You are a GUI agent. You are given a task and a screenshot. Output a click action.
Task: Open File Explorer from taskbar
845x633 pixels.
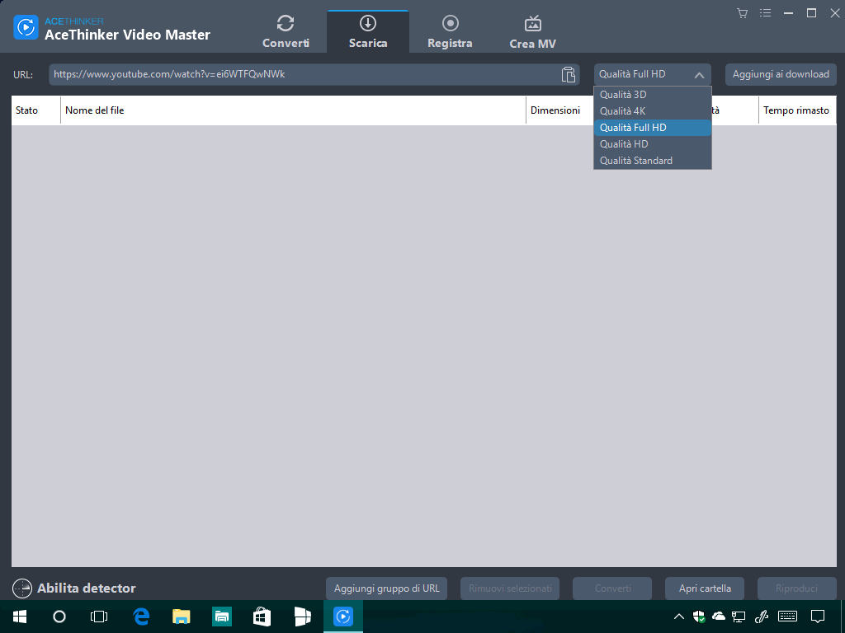pos(182,617)
